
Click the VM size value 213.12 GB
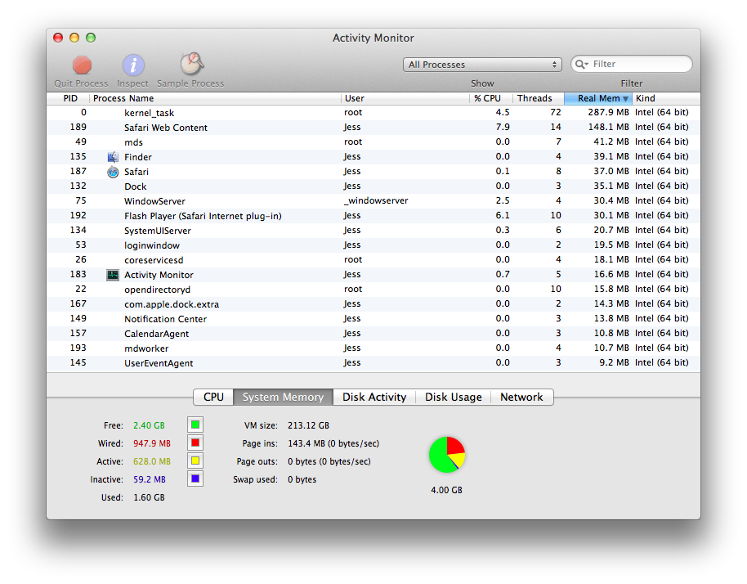(x=308, y=425)
